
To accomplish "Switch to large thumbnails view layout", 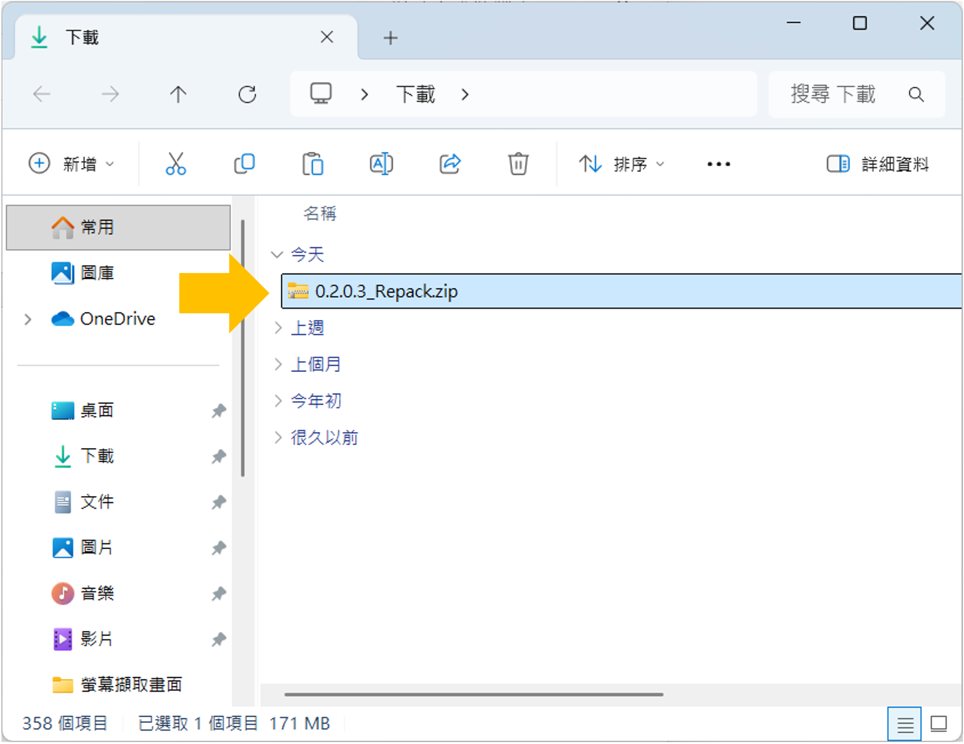I will pyautogui.click(x=938, y=724).
